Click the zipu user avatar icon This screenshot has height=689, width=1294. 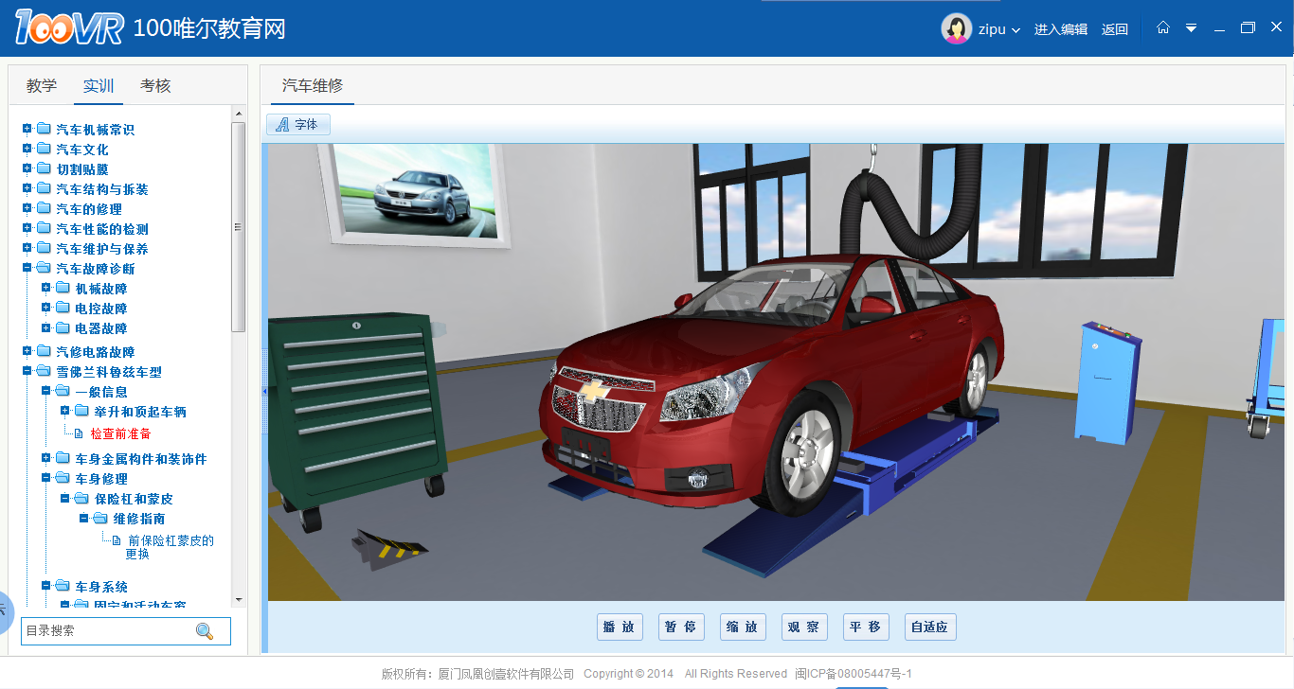[x=956, y=28]
